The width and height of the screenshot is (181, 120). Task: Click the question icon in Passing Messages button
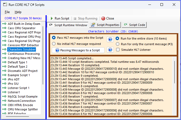click(57, 50)
